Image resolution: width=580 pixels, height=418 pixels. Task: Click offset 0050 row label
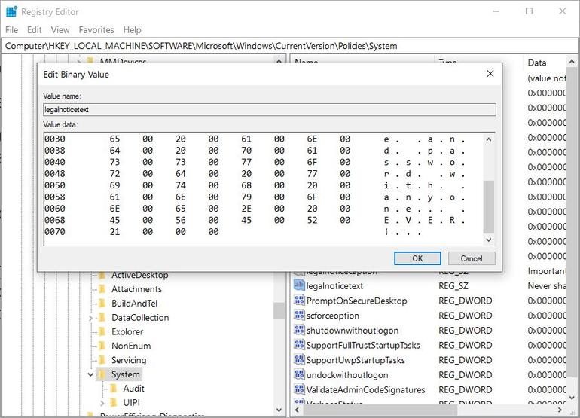pyautogui.click(x=55, y=185)
